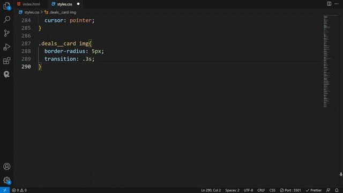Click line number 290
Screen dimensions: 343x193
tap(26, 66)
